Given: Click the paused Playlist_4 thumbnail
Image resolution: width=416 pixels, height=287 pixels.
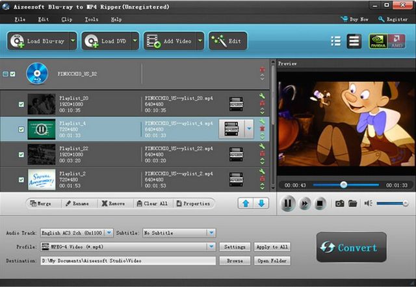Looking at the screenshot, I should point(42,129).
